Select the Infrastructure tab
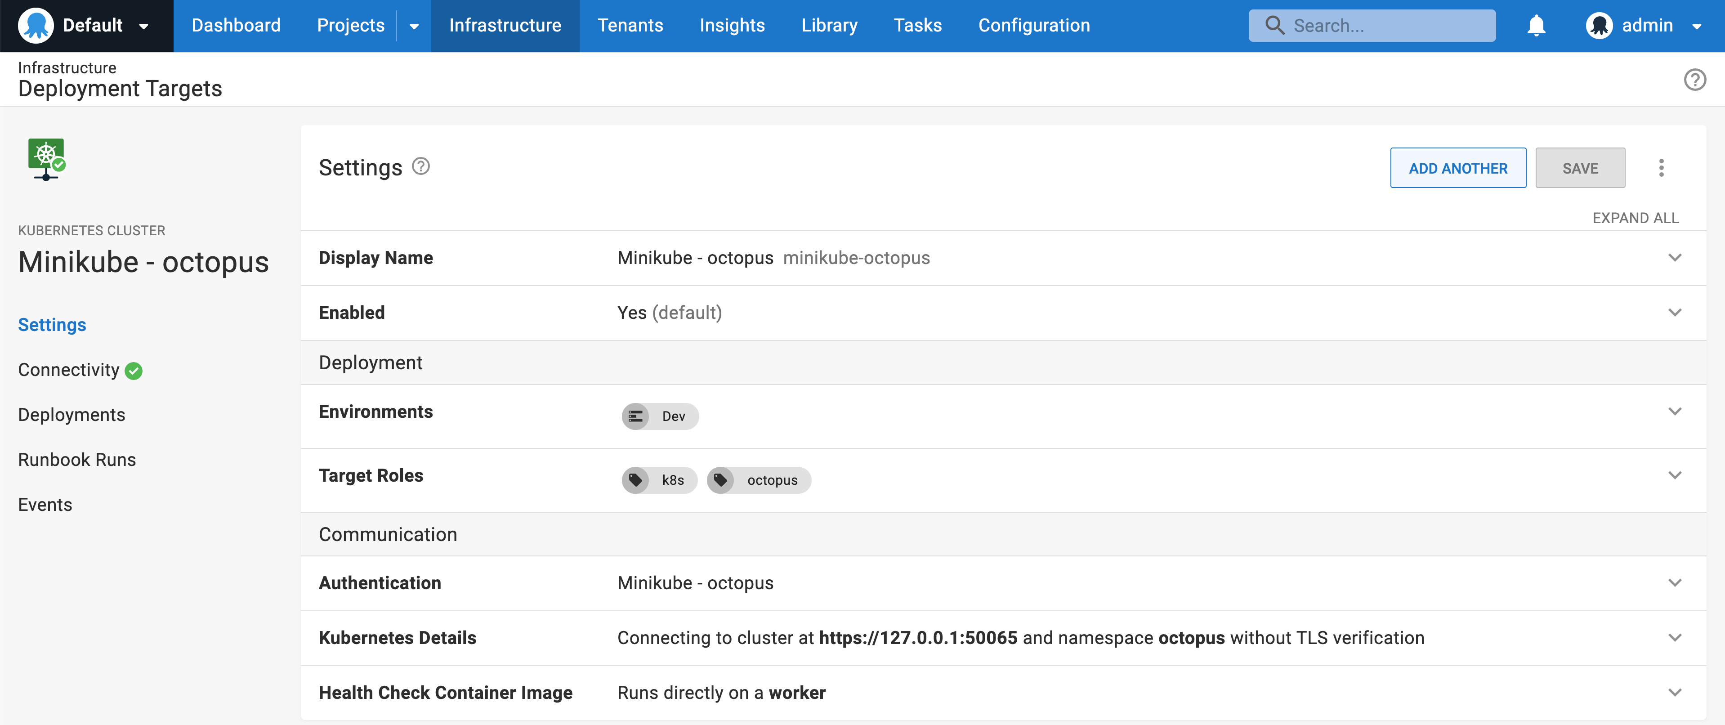Image resolution: width=1725 pixels, height=725 pixels. pos(505,26)
